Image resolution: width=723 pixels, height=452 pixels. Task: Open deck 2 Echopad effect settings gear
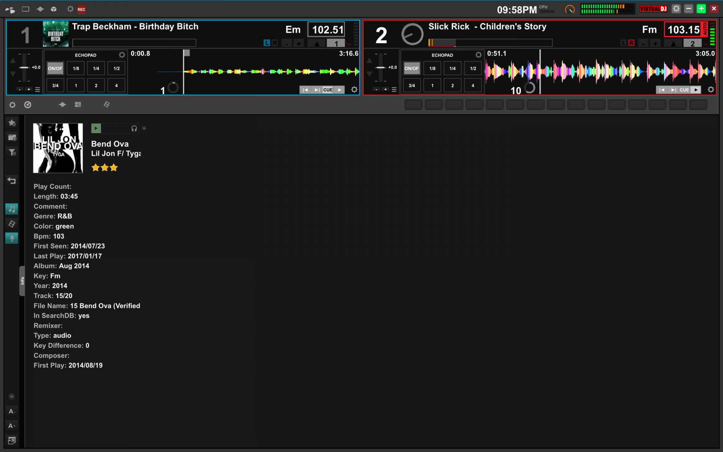pyautogui.click(x=478, y=55)
